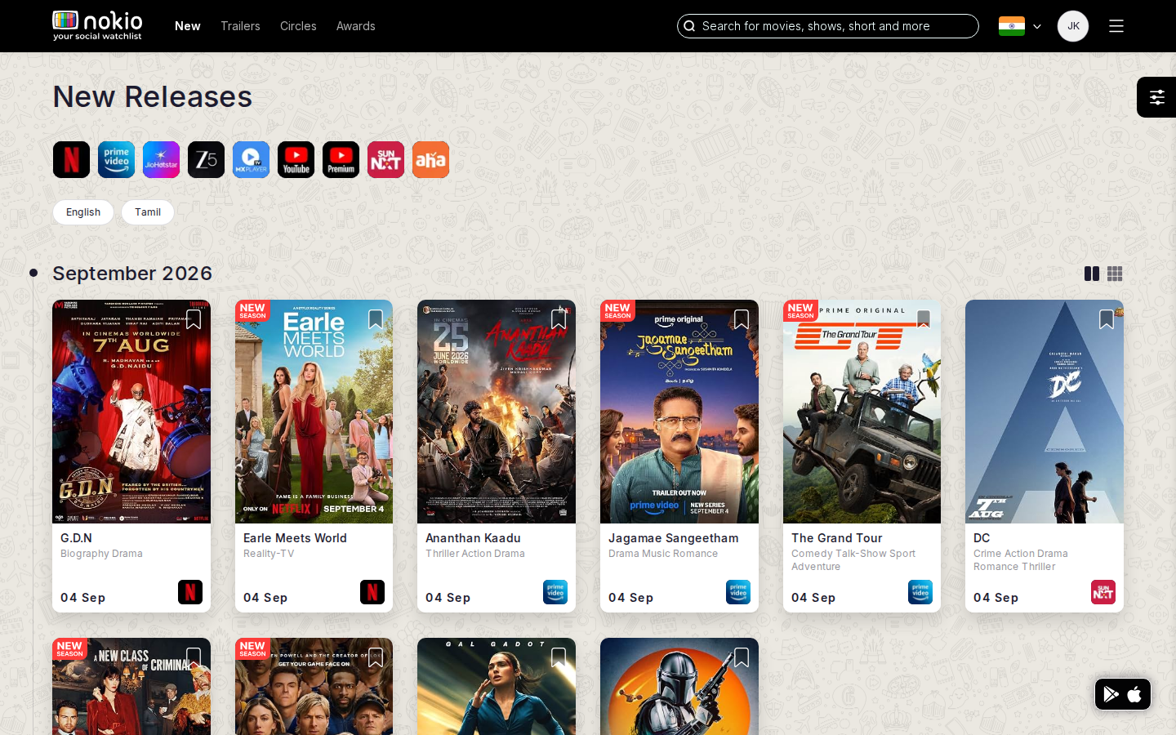Click Sun NXT badge on DC card
The width and height of the screenshot is (1176, 735).
point(1103,592)
